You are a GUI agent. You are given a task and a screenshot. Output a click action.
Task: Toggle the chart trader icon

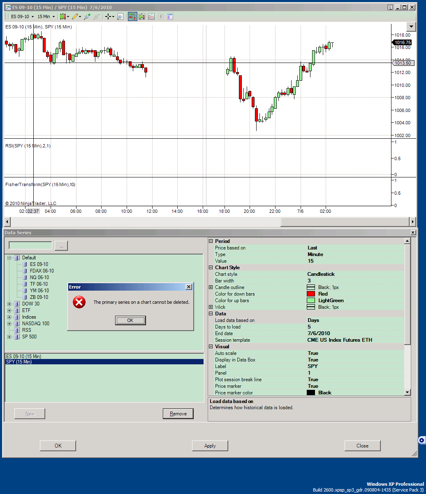[132, 16]
